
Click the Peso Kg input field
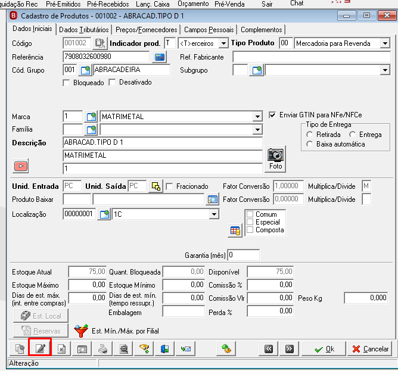point(366,298)
